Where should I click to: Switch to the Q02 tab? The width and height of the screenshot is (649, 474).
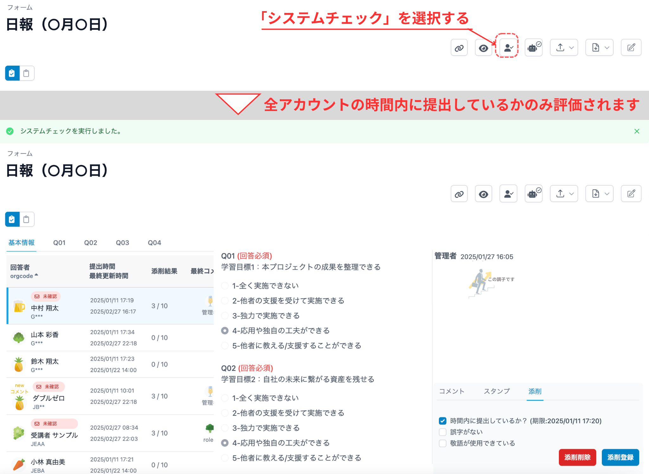point(90,243)
